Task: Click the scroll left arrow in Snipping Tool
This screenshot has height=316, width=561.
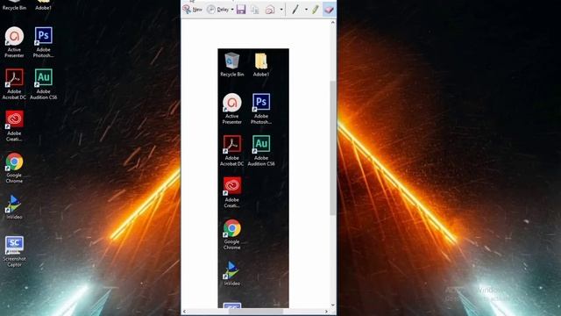Action: tap(184, 312)
